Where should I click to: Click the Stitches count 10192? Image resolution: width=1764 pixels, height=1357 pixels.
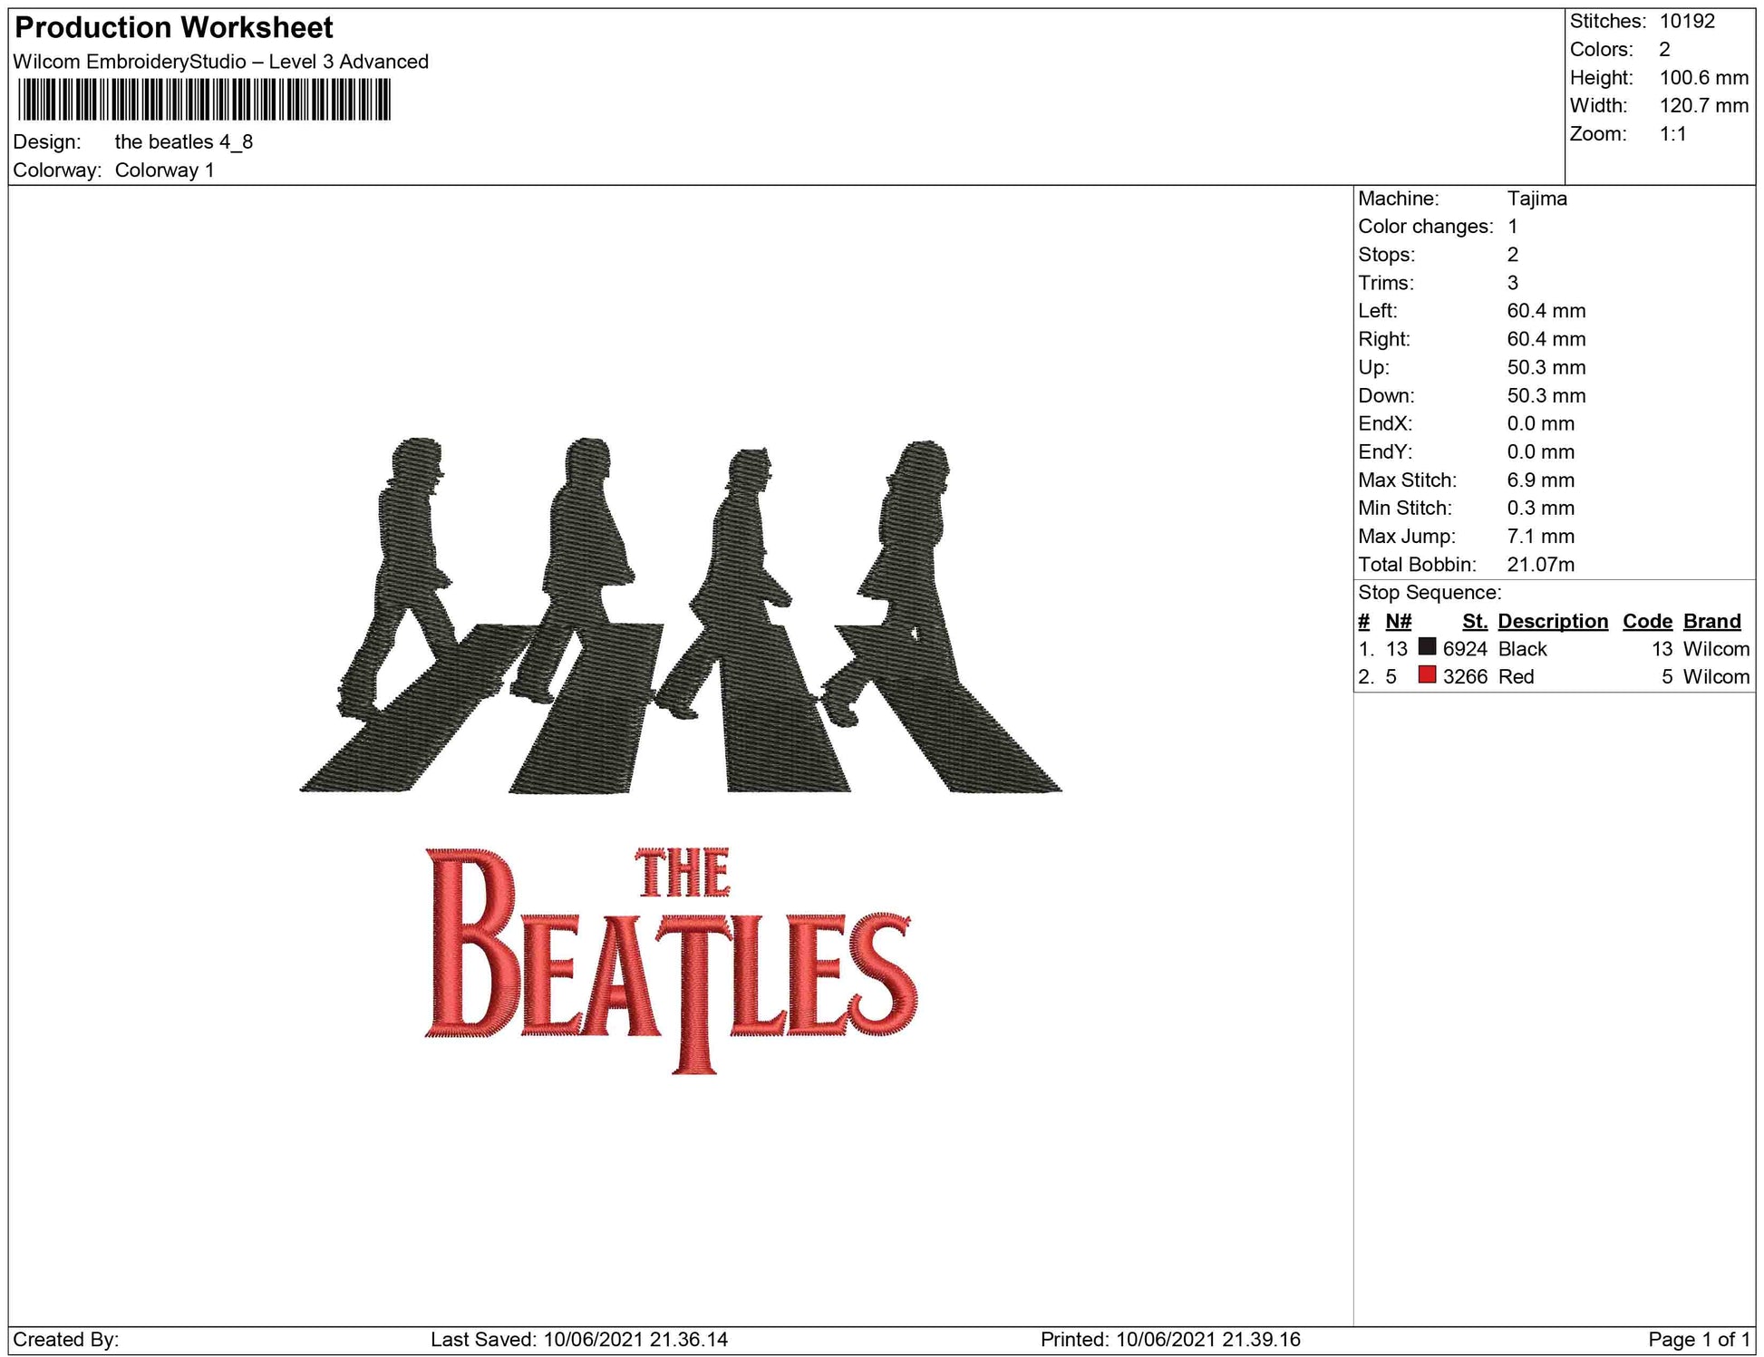pos(1687,21)
